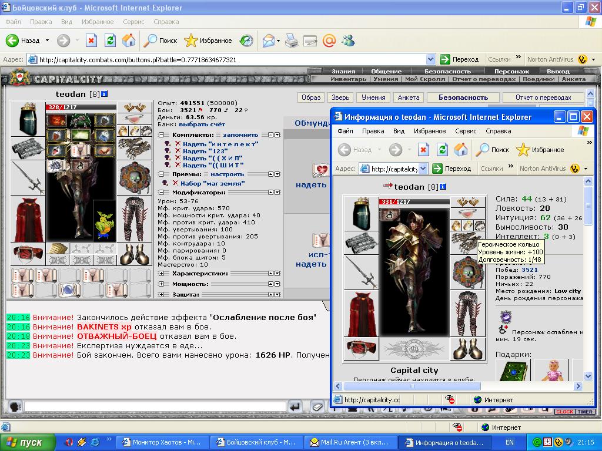Image resolution: width=602 pixels, height=451 pixels.
Task: Open the Mail.ru @ toolbar button
Action: coord(329,41)
